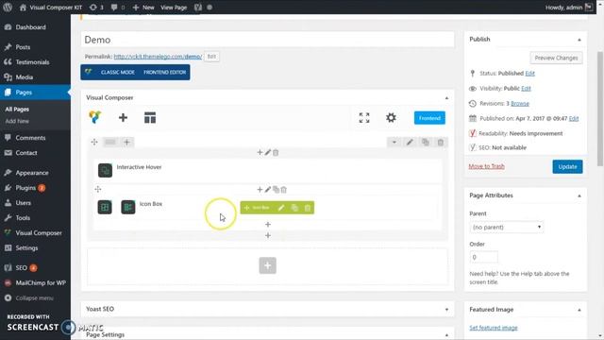Image resolution: width=604 pixels, height=340 pixels.
Task: Delete the top column with the trash icon
Action: tap(276, 153)
